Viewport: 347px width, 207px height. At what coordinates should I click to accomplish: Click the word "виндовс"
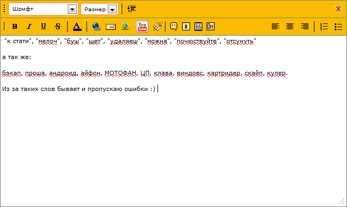coord(190,73)
